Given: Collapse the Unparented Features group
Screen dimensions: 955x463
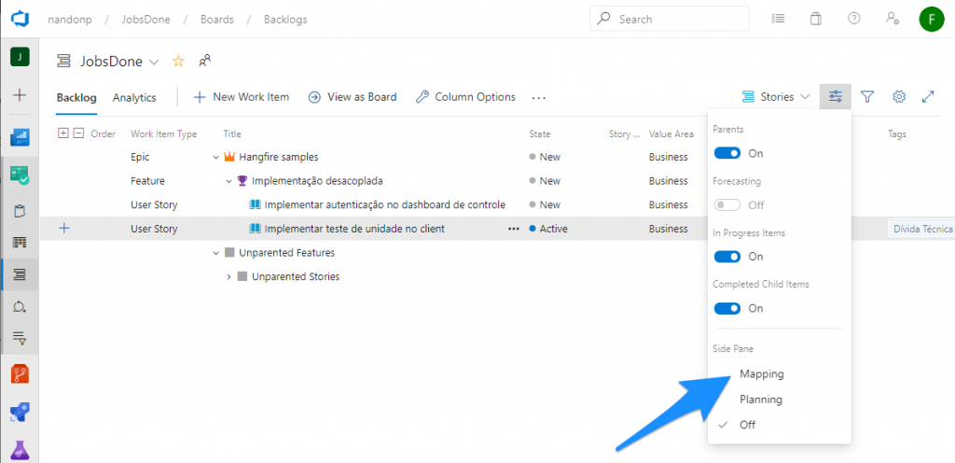Looking at the screenshot, I should coord(215,253).
